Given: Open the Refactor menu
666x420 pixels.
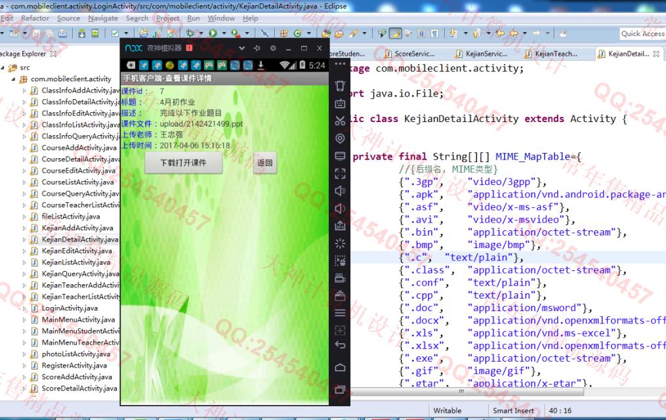Looking at the screenshot, I should point(35,18).
